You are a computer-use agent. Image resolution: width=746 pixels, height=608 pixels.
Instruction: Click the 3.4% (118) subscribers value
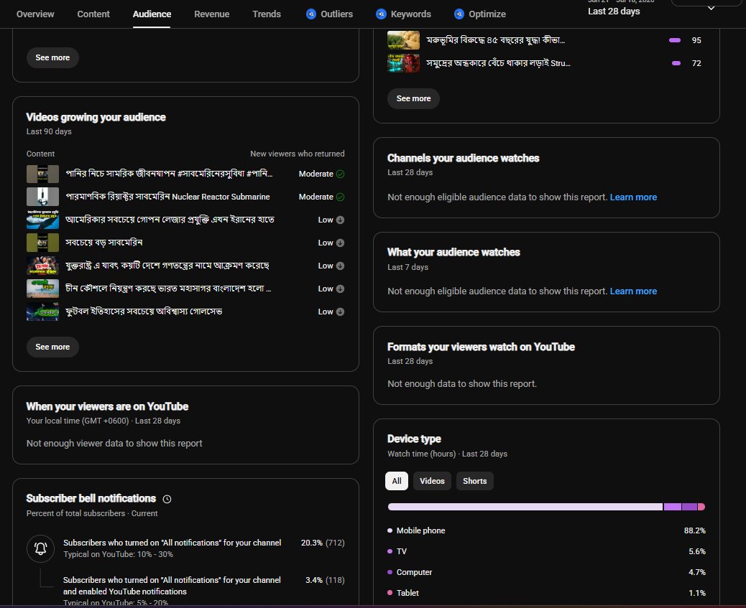pos(325,581)
